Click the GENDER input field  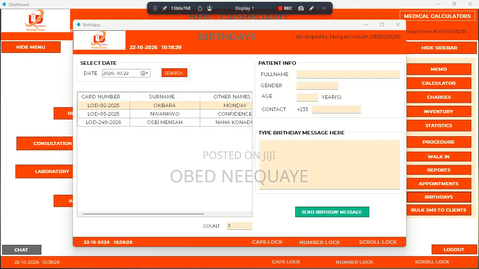point(317,85)
